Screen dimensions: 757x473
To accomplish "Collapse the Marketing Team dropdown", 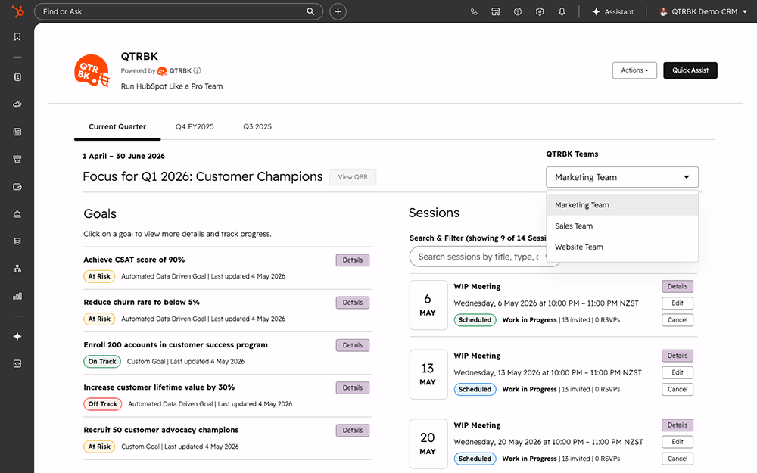I will 621,177.
